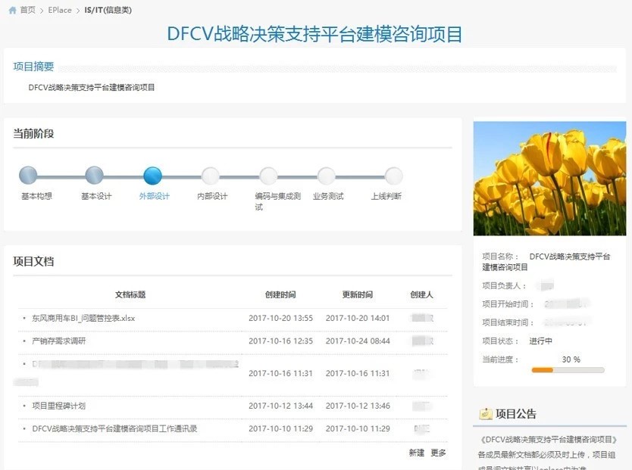Open EPlace breadcrumb link
Viewport: 632px width, 470px height.
point(60,10)
